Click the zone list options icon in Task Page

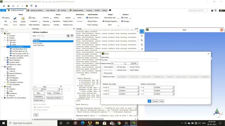72,36
